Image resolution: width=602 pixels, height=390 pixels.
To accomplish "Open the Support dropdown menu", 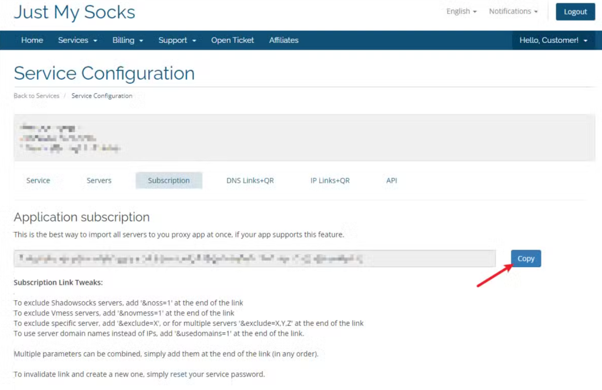I will [x=178, y=41].
